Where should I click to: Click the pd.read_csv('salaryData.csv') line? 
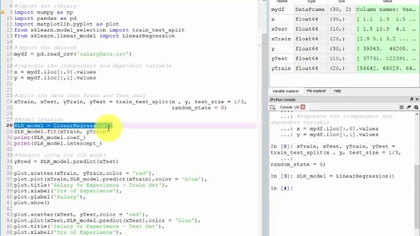coord(73,54)
